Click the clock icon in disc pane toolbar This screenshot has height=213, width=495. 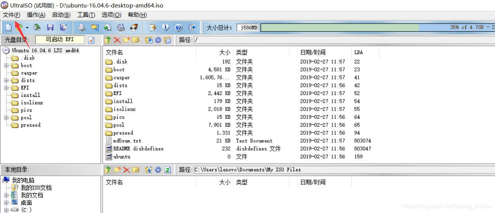point(167,40)
